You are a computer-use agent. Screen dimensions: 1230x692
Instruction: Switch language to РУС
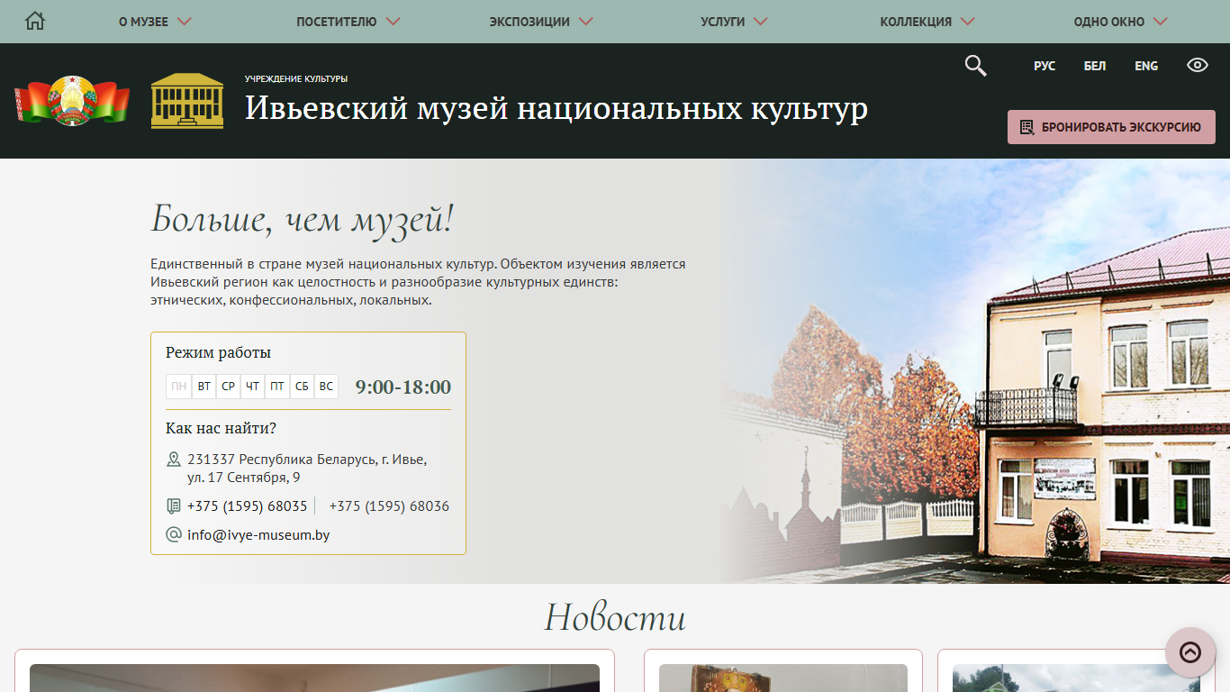tap(1045, 66)
